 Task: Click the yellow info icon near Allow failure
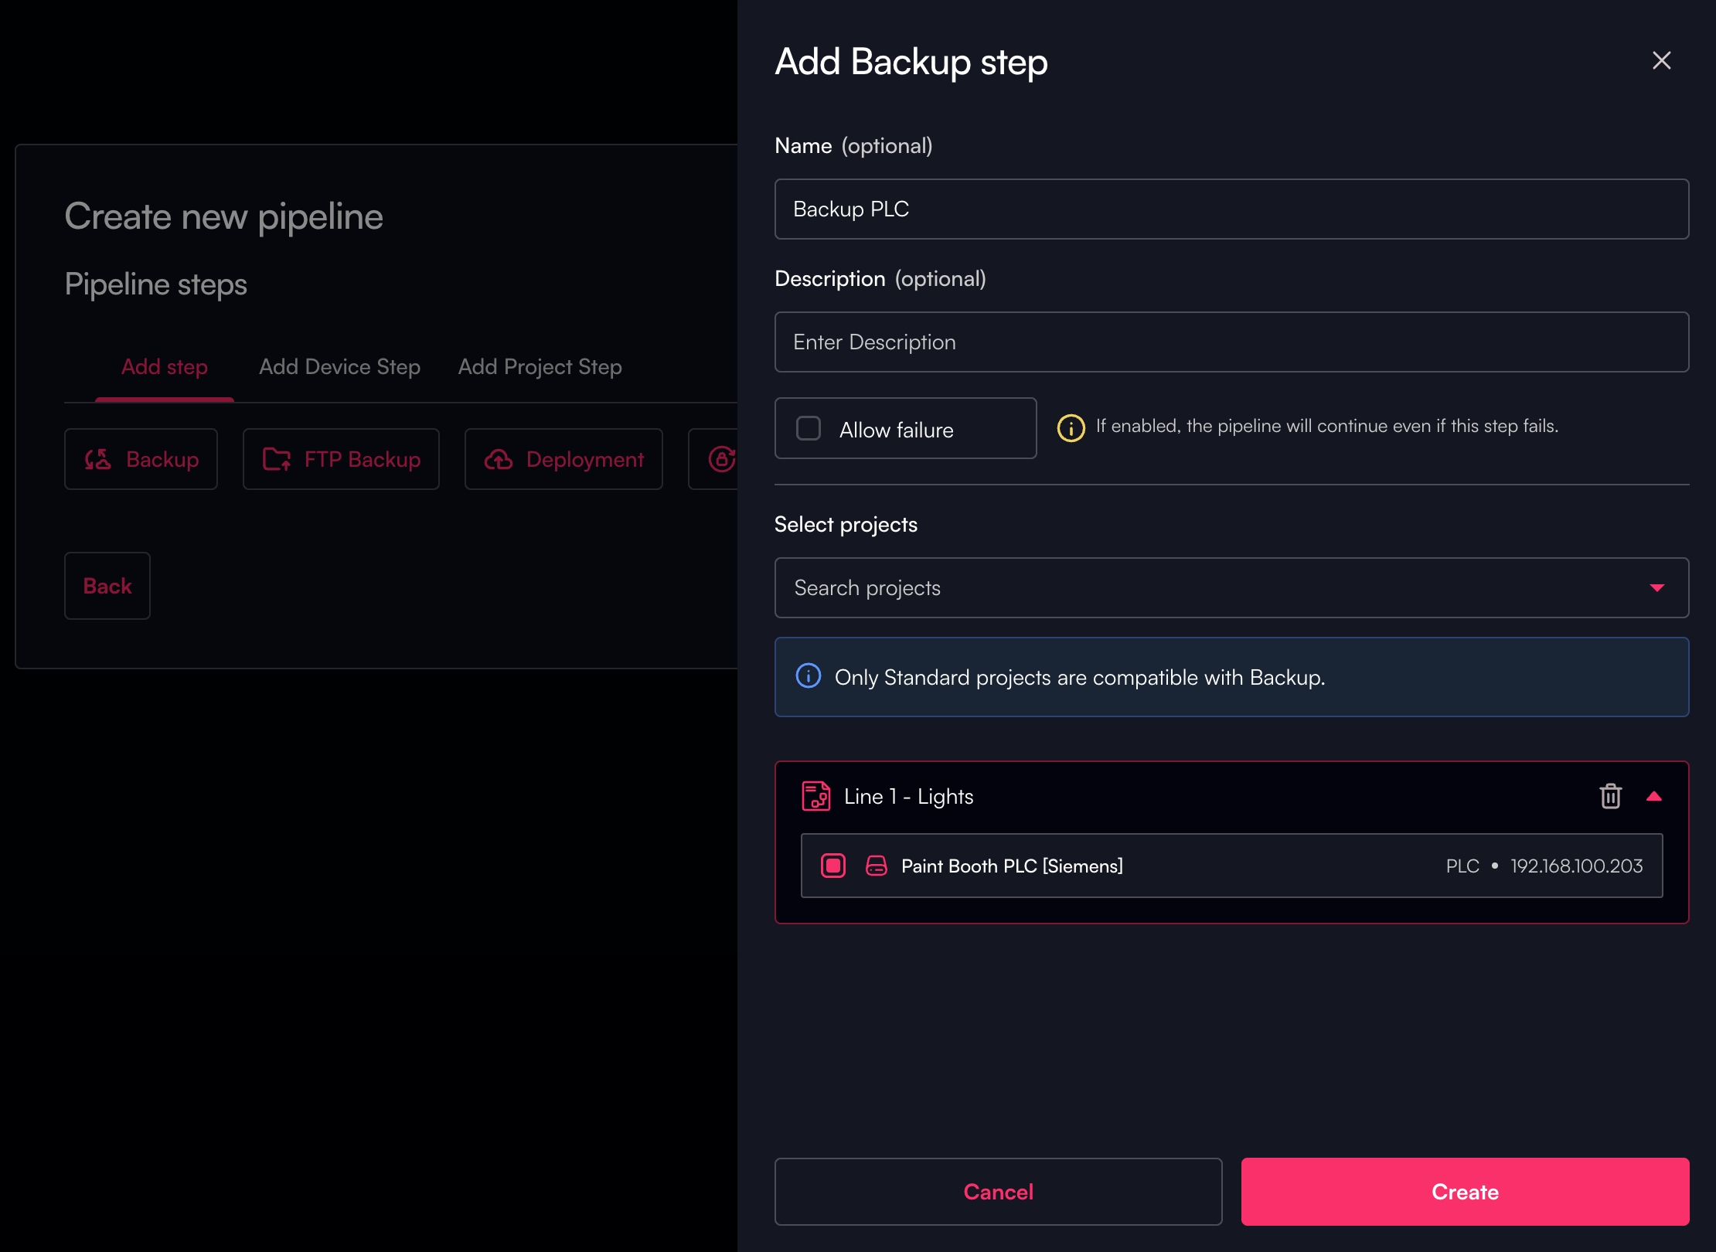1071,427
